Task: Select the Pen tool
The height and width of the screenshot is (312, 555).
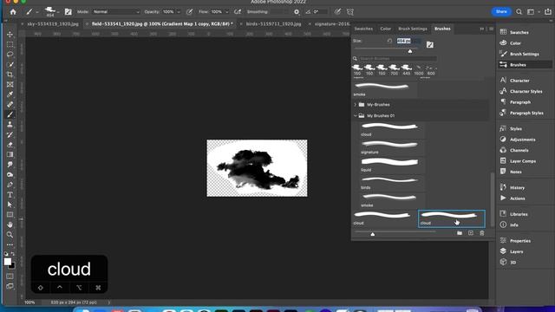Action: click(10, 185)
